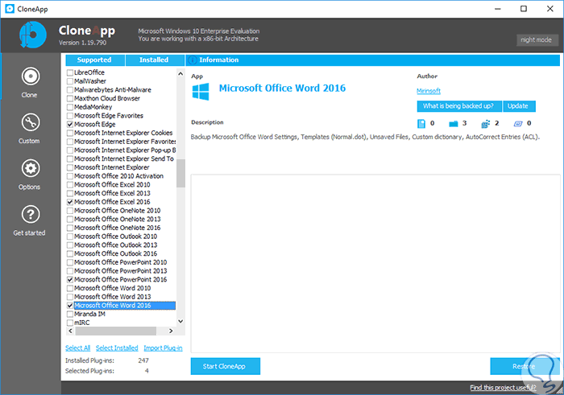Select Microsoft Office Outlook 2010 entry

point(115,237)
